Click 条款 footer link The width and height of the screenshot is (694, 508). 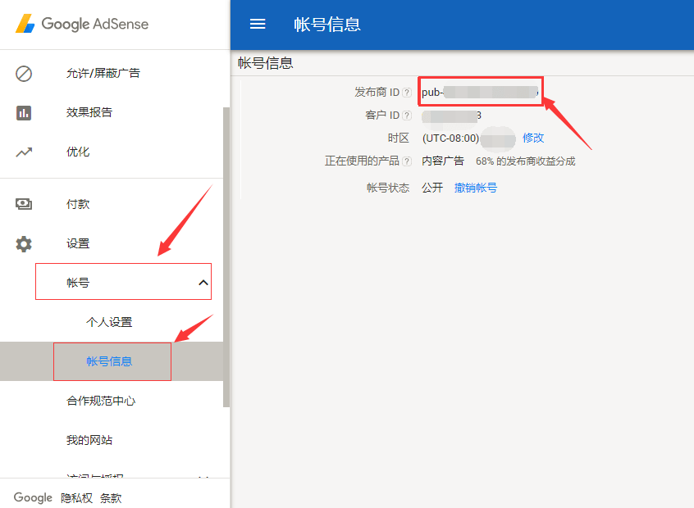[x=111, y=498]
